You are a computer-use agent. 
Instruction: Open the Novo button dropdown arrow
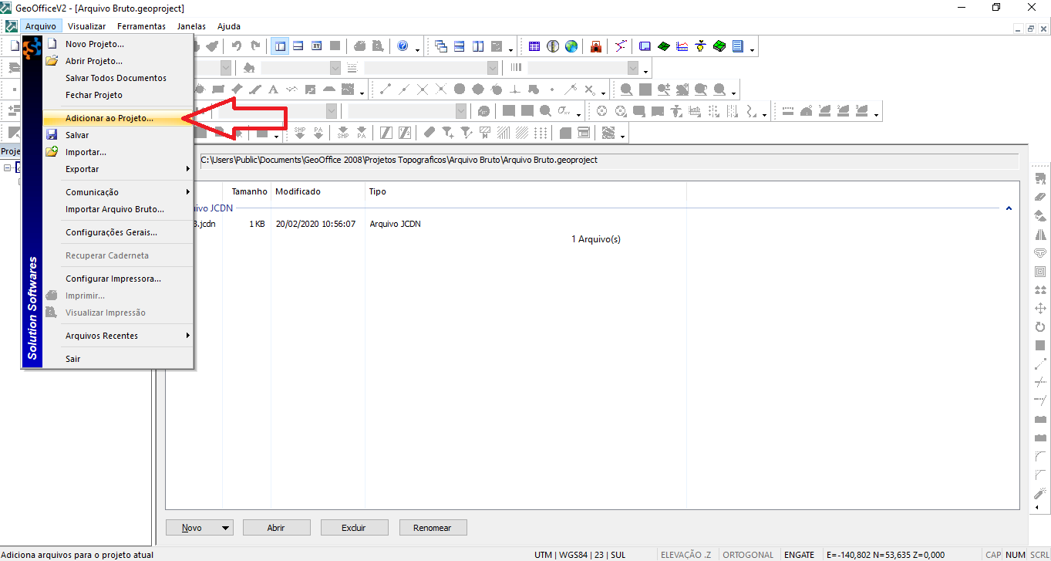coord(226,529)
